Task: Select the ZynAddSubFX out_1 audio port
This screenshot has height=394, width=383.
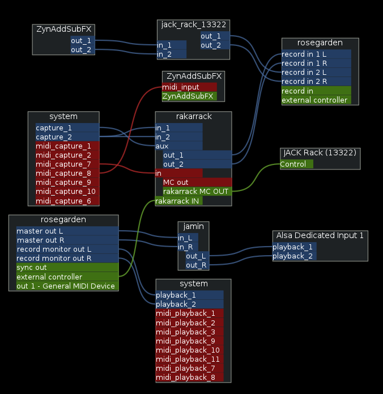Action: pos(83,40)
